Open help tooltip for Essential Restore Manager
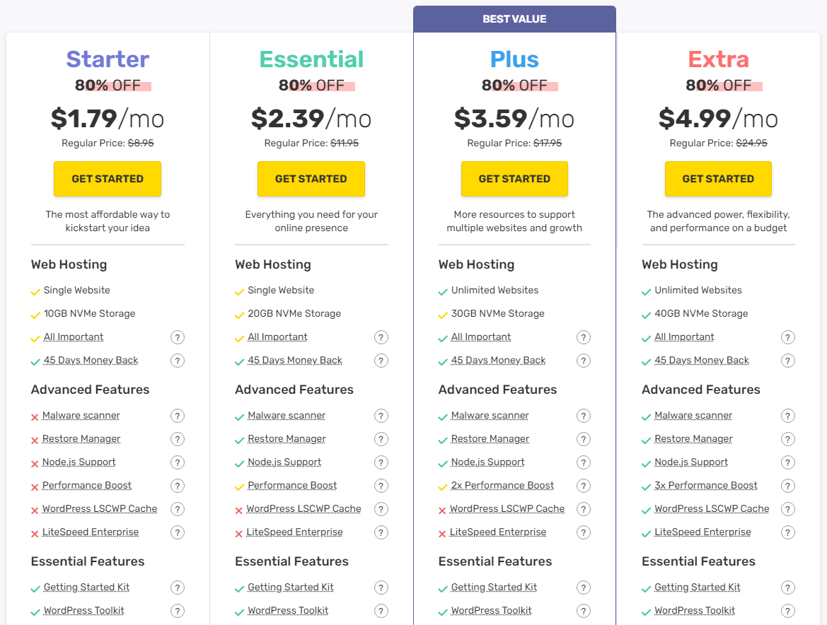The height and width of the screenshot is (625, 827). pyautogui.click(x=381, y=439)
